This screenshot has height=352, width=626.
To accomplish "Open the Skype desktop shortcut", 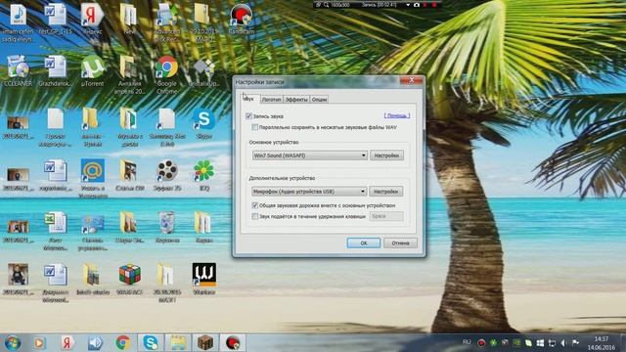I will [203, 124].
